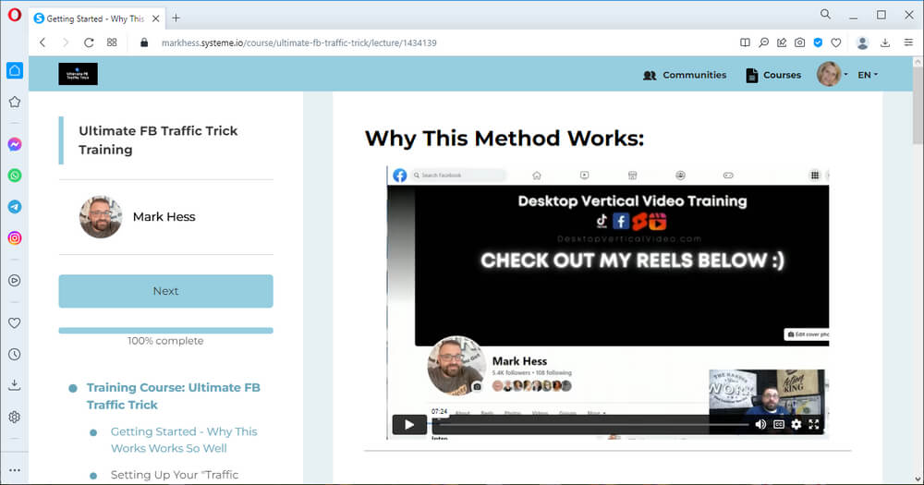Open Training Course: Ultimate FB Traffic Trick
This screenshot has height=485, width=924.
click(174, 396)
